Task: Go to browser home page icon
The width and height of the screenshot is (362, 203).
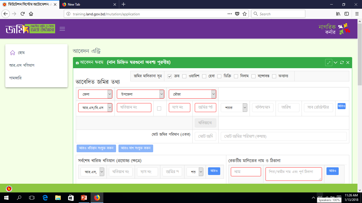Action: pos(31,14)
